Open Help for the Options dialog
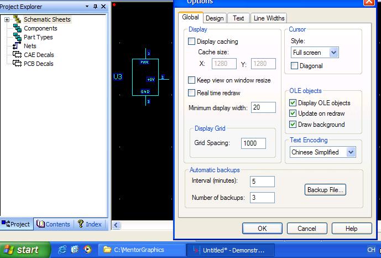The image size is (381, 258). click(352, 229)
